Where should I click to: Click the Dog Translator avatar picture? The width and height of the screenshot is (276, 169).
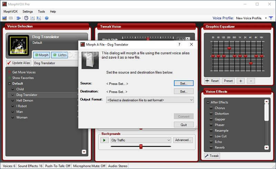click(19, 46)
